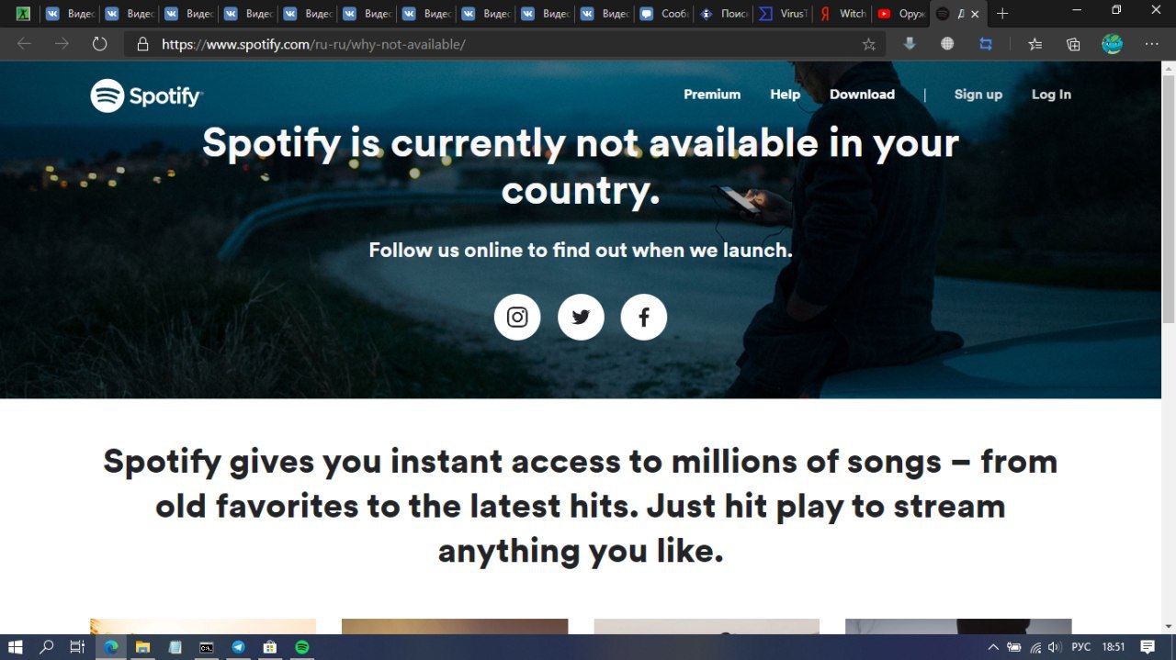Viewport: 1176px width, 660px height.
Task: Show hidden system tray icons chevron
Action: (x=993, y=647)
